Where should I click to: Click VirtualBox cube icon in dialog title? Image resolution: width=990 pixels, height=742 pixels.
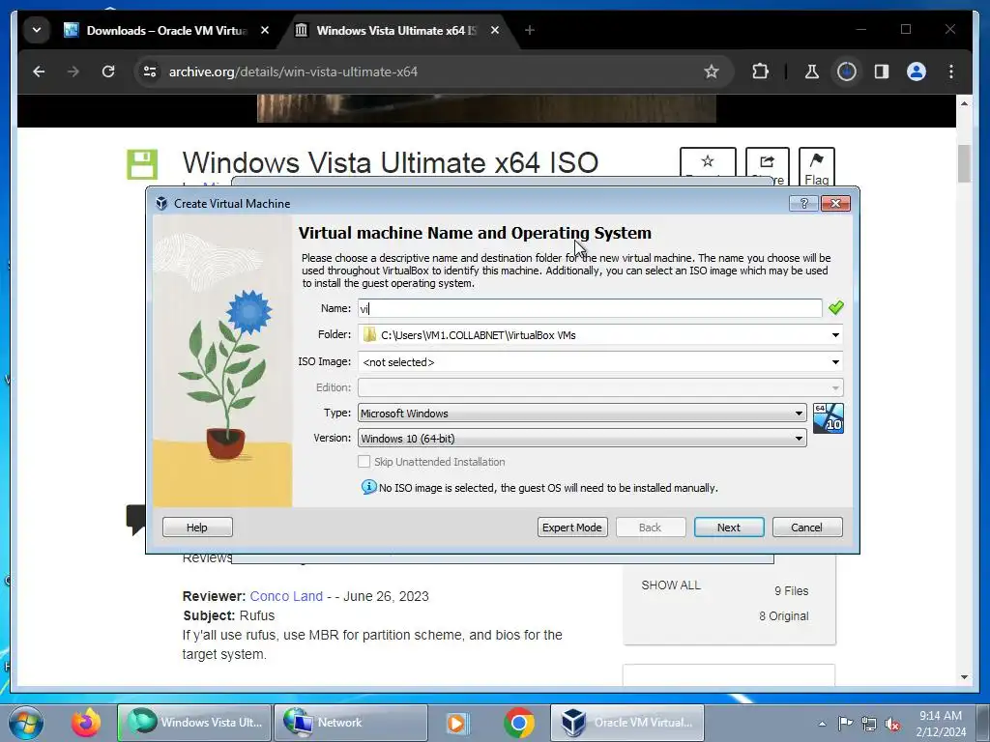[x=161, y=203]
